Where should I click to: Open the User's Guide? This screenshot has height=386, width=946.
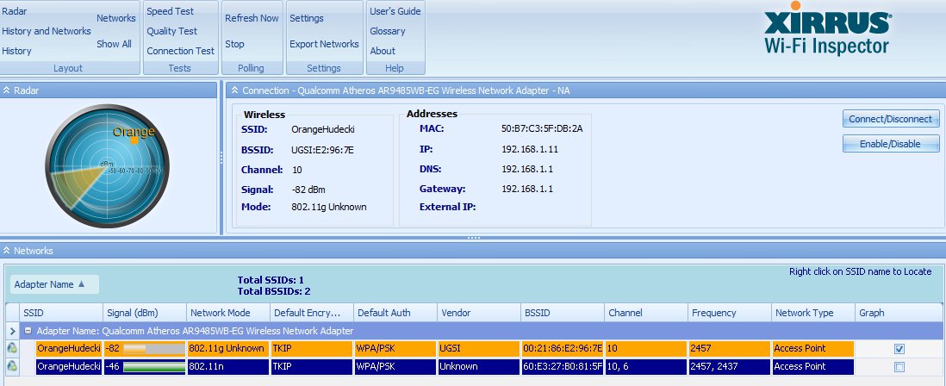pyautogui.click(x=395, y=12)
